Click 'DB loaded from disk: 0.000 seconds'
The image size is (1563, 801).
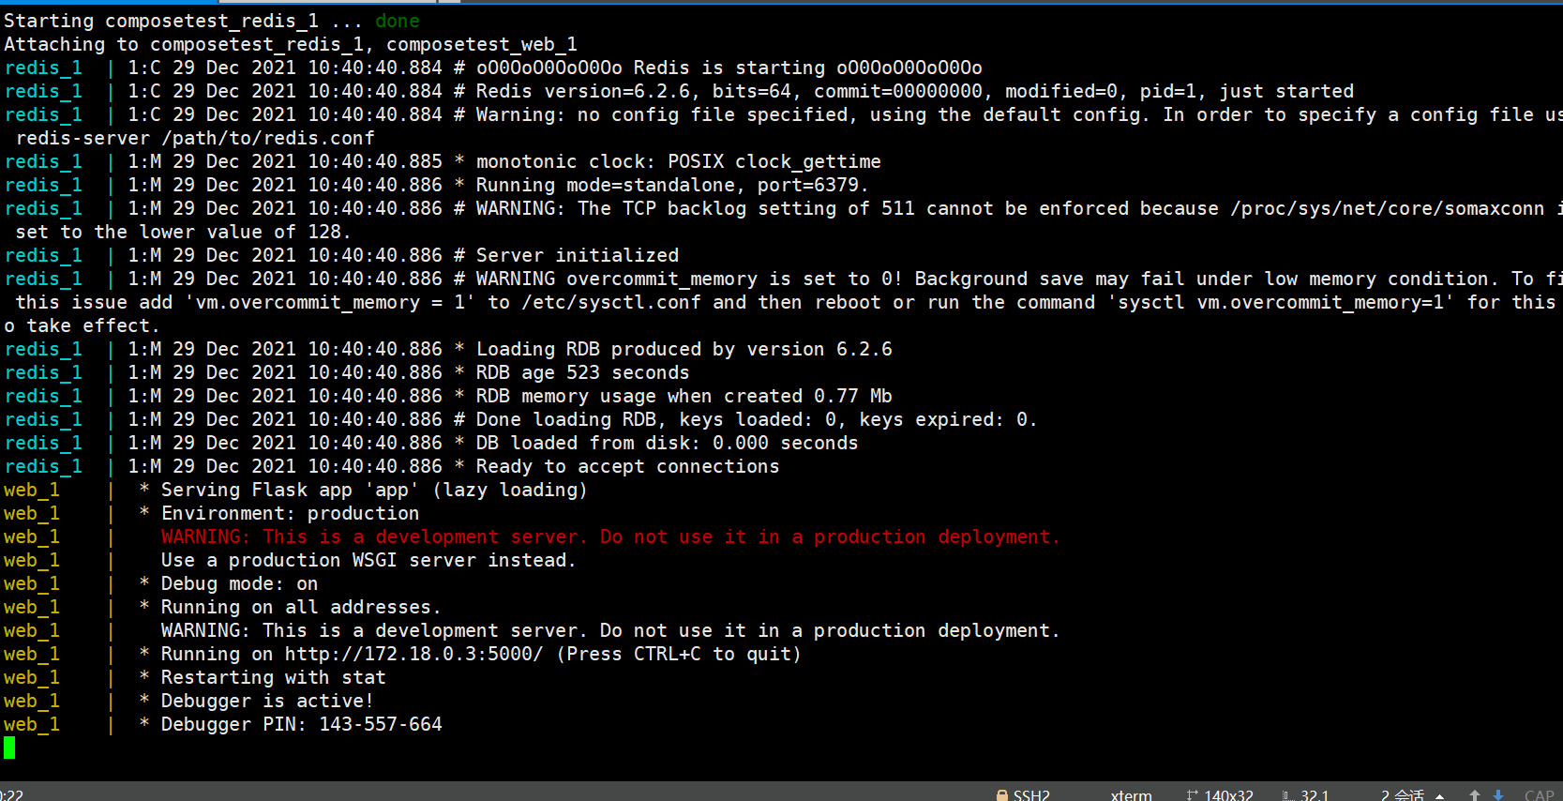[x=667, y=443]
